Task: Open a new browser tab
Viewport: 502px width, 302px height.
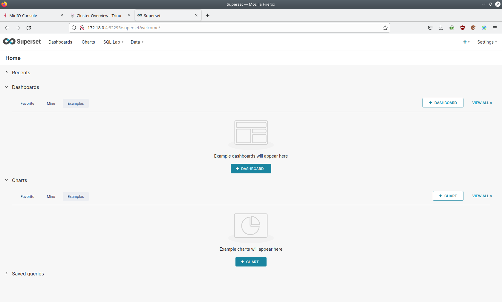Action: coord(207,16)
